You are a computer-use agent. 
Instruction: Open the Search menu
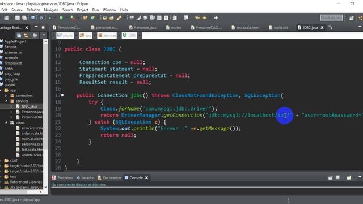pos(67,10)
